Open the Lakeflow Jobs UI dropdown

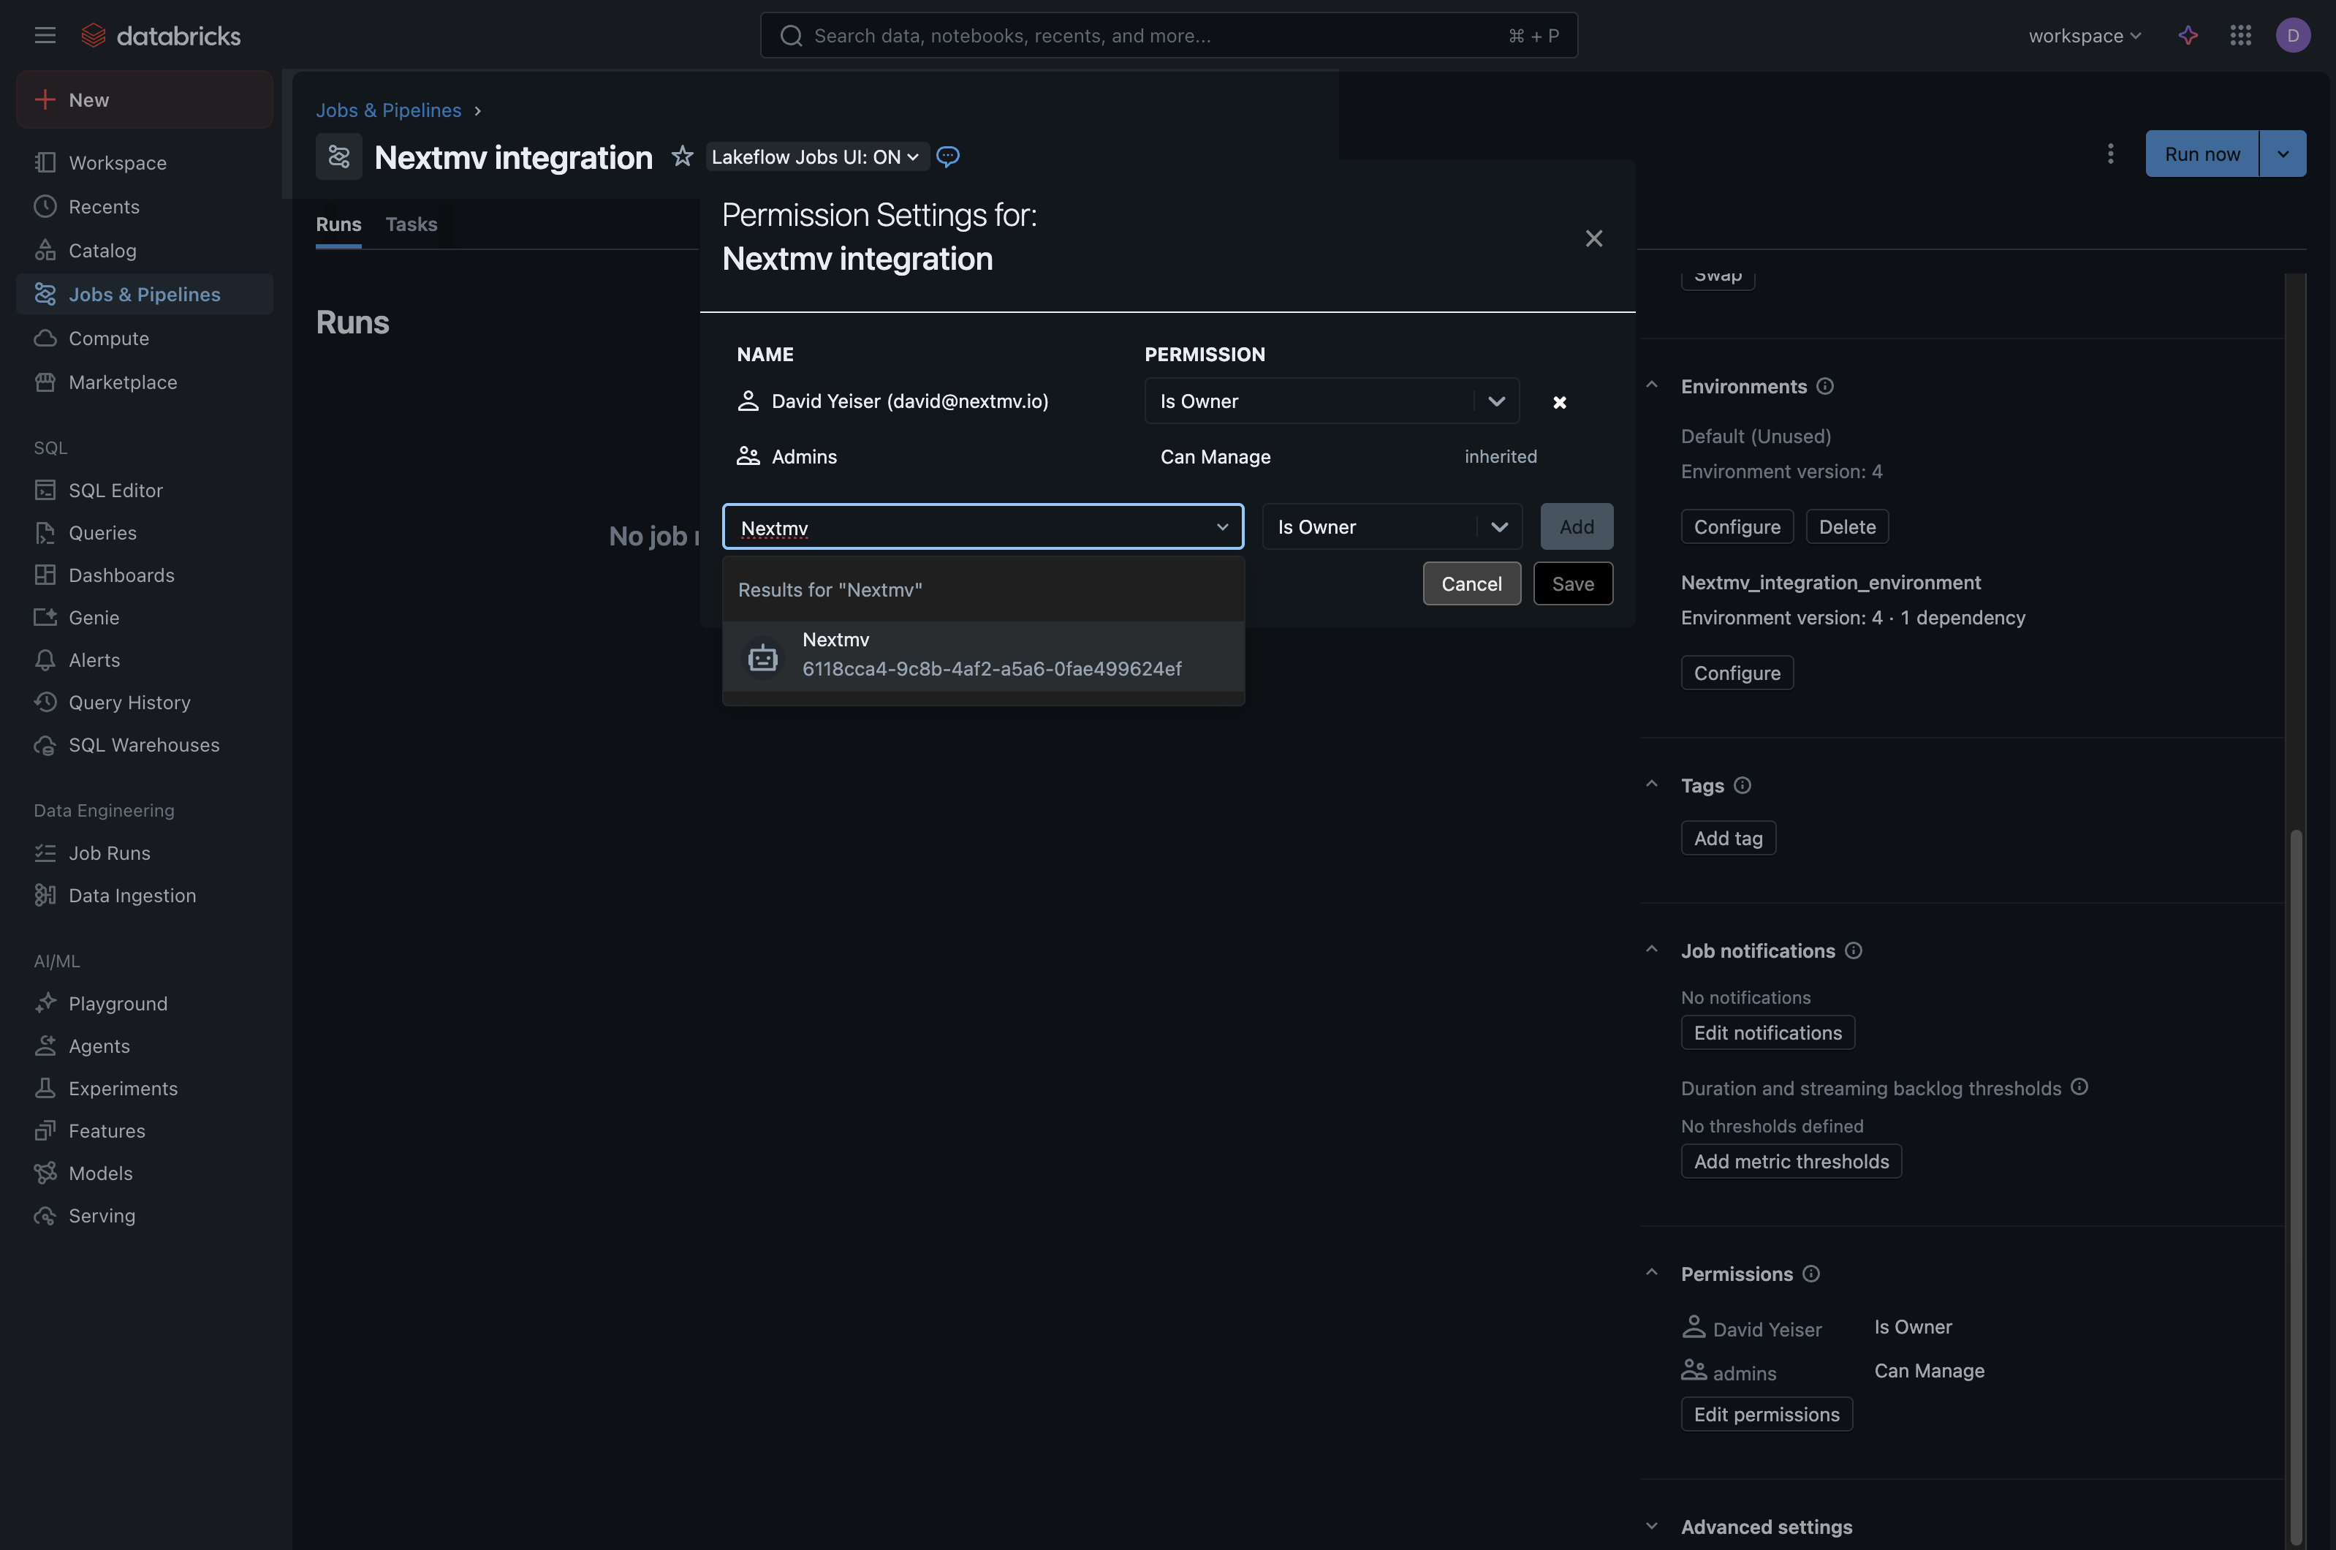point(814,156)
